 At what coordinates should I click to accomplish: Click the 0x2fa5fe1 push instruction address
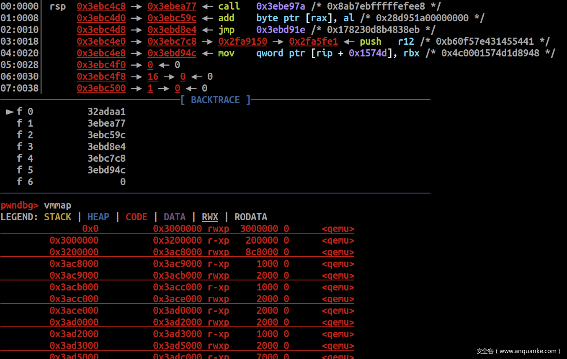click(x=314, y=41)
